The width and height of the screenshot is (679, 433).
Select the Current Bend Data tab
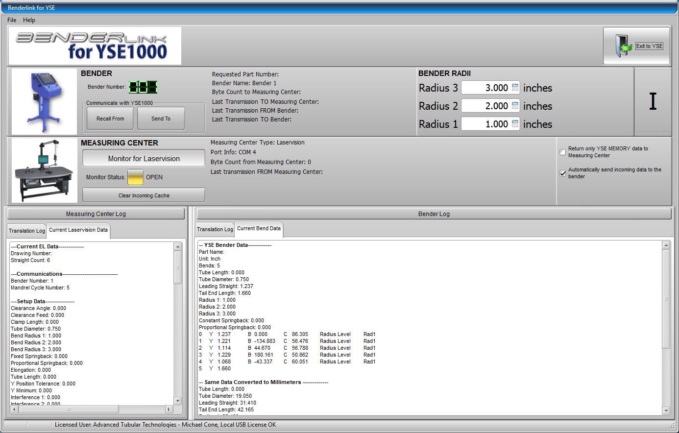259,229
